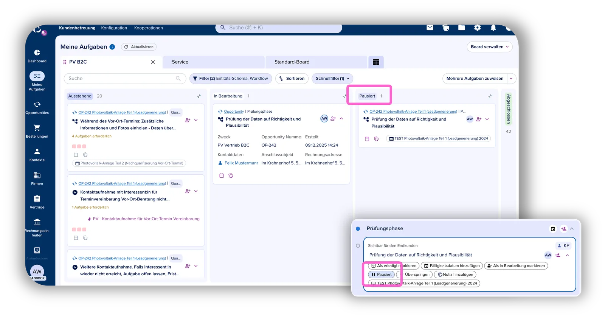Select the radio circle beside Sichtbar für den Endkunden
This screenshot has height=318, width=605.
358,246
